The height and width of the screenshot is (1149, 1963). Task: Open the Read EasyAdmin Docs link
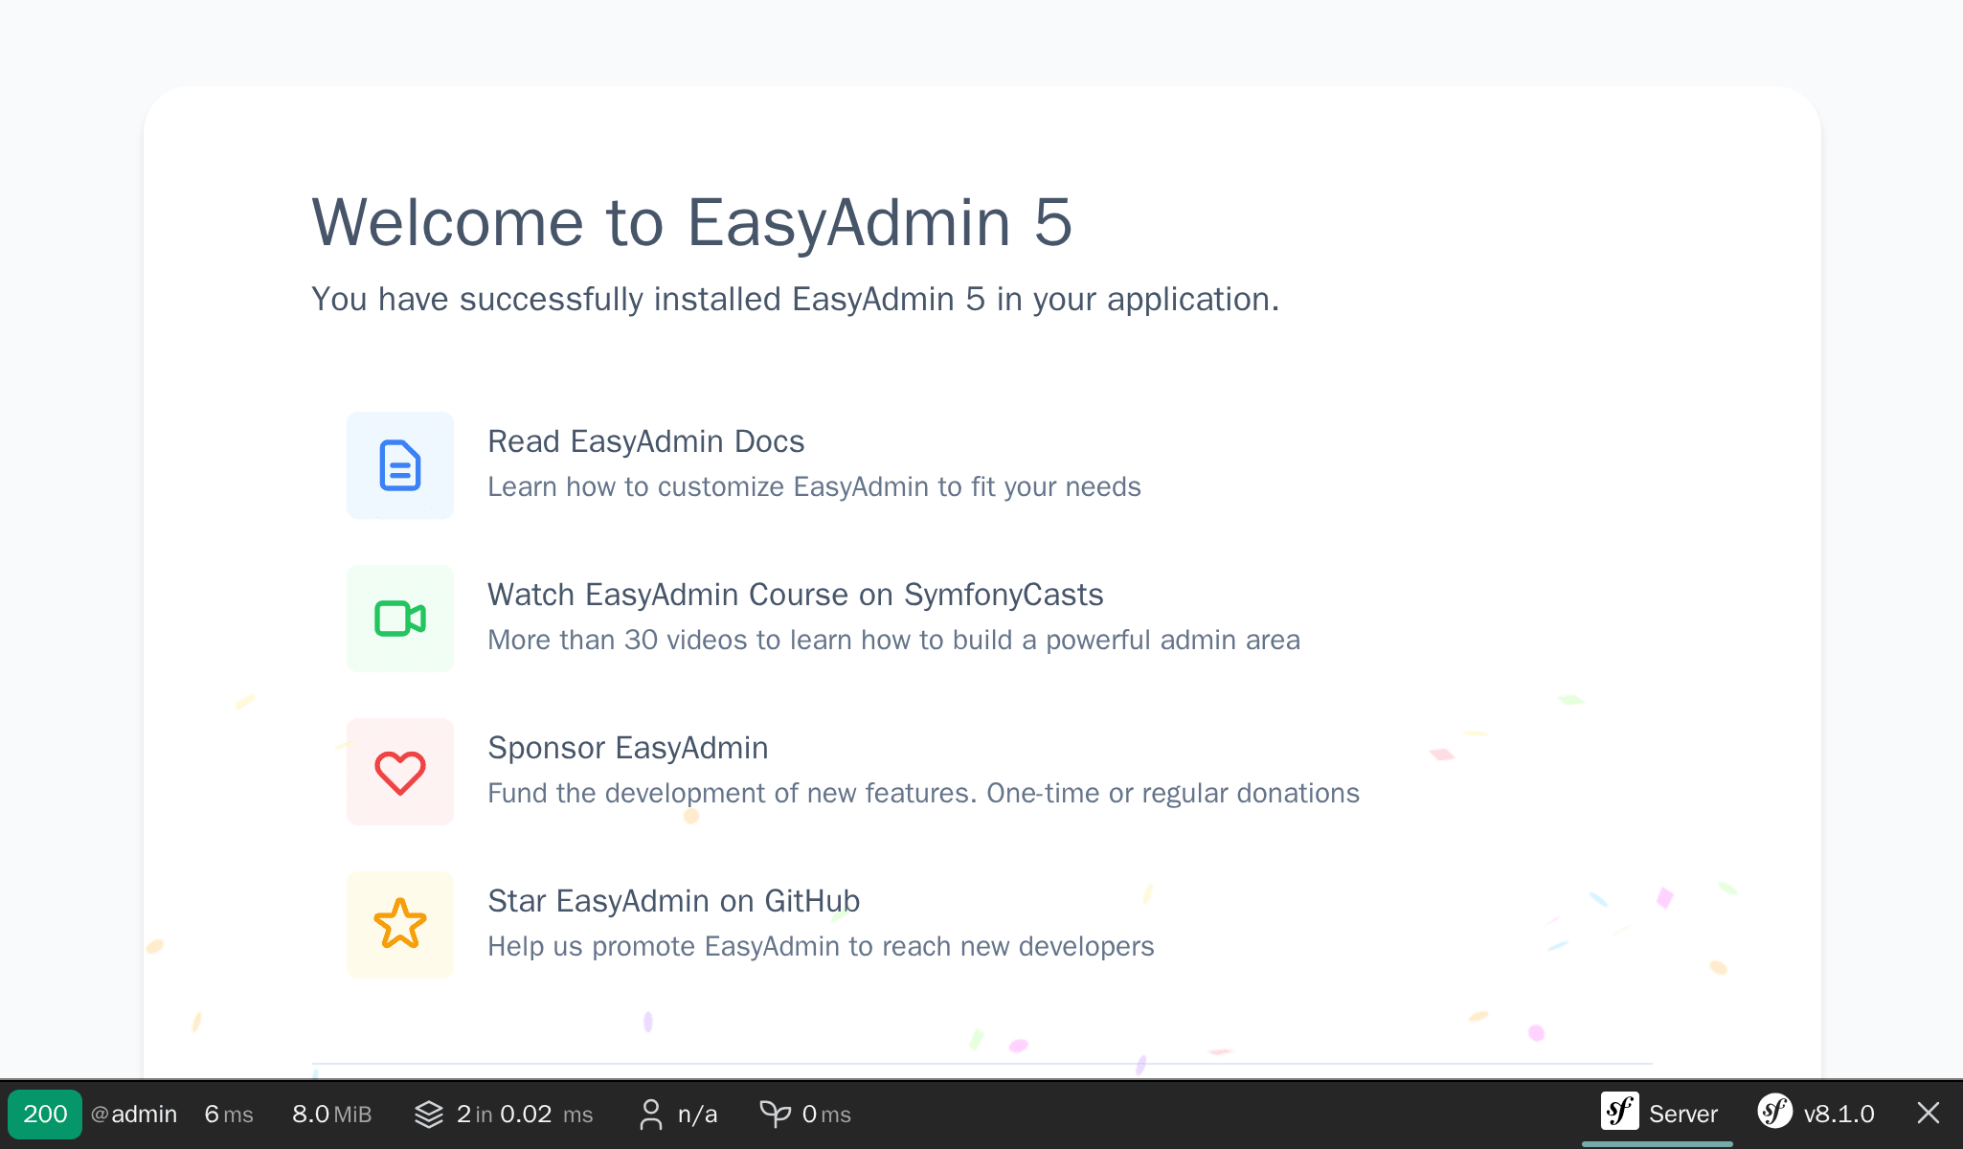click(646, 441)
